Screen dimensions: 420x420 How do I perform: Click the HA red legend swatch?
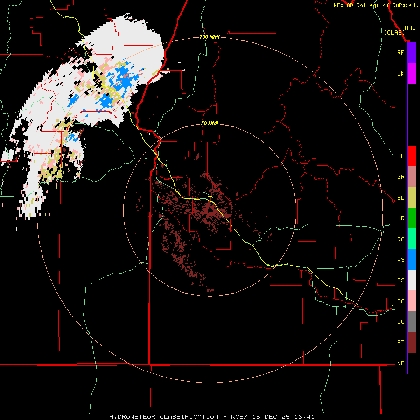[412, 156]
